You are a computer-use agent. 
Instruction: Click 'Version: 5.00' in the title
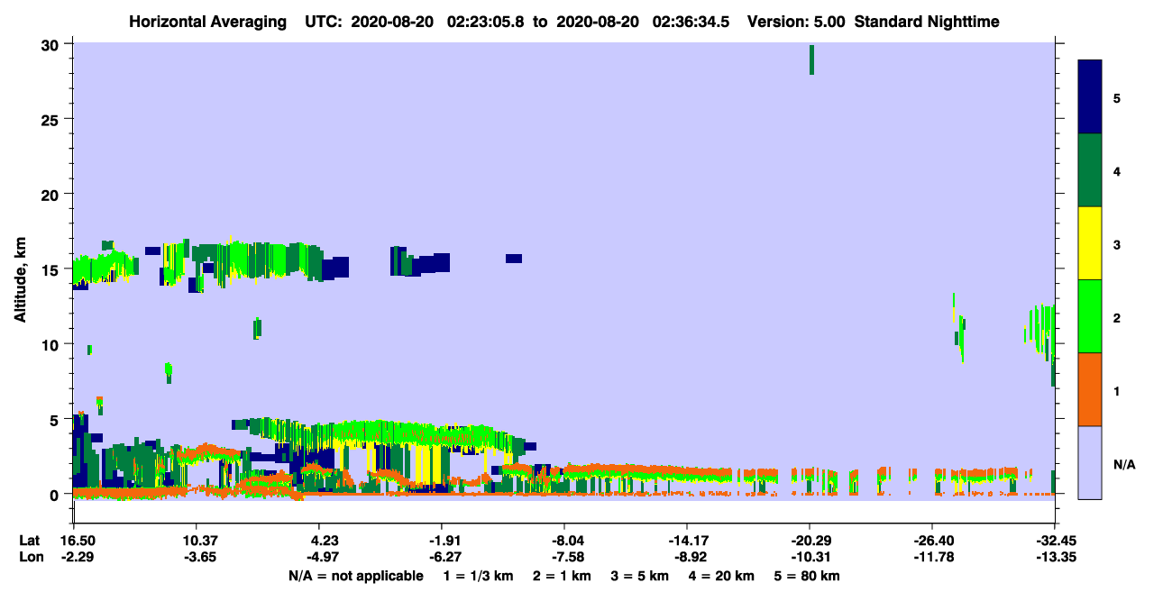coord(795,21)
